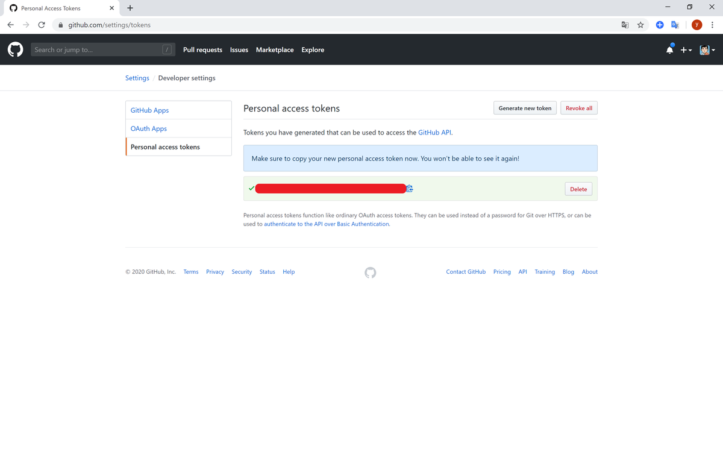Restore down the Chrome window

(x=690, y=7)
